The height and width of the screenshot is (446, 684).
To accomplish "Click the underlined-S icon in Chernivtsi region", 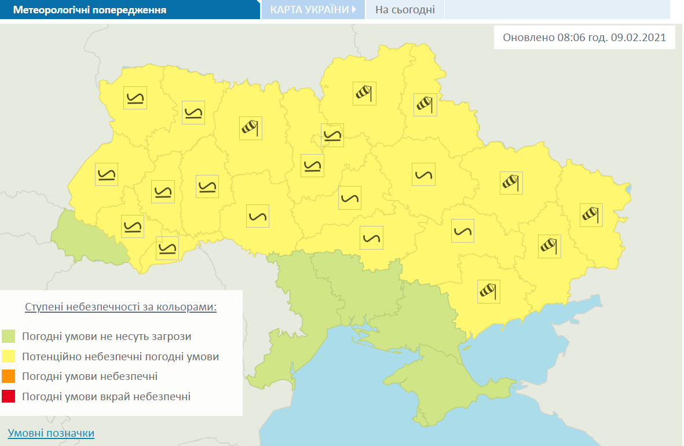I will (x=167, y=248).
